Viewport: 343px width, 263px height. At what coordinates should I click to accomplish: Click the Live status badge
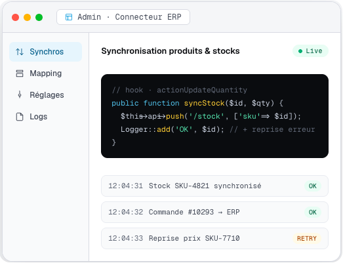(x=310, y=51)
